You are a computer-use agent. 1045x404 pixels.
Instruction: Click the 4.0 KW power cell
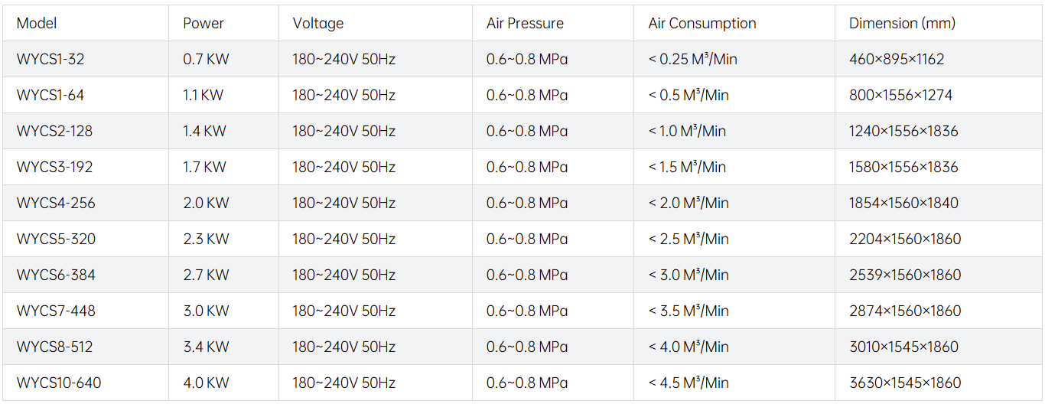pyautogui.click(x=206, y=383)
